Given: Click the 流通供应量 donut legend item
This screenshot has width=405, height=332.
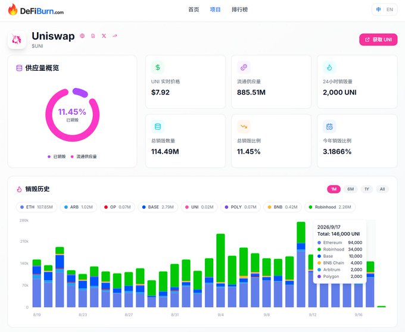Looking at the screenshot, I should click(84, 156).
